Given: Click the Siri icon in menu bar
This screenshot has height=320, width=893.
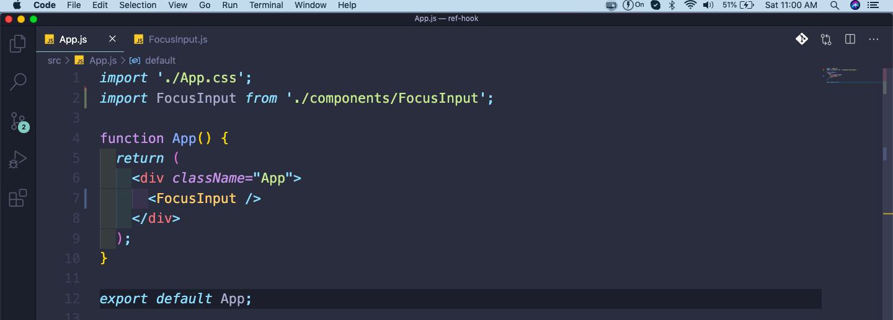Looking at the screenshot, I should [x=855, y=5].
